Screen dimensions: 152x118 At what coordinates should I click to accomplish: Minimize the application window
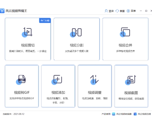[x=141, y=11]
